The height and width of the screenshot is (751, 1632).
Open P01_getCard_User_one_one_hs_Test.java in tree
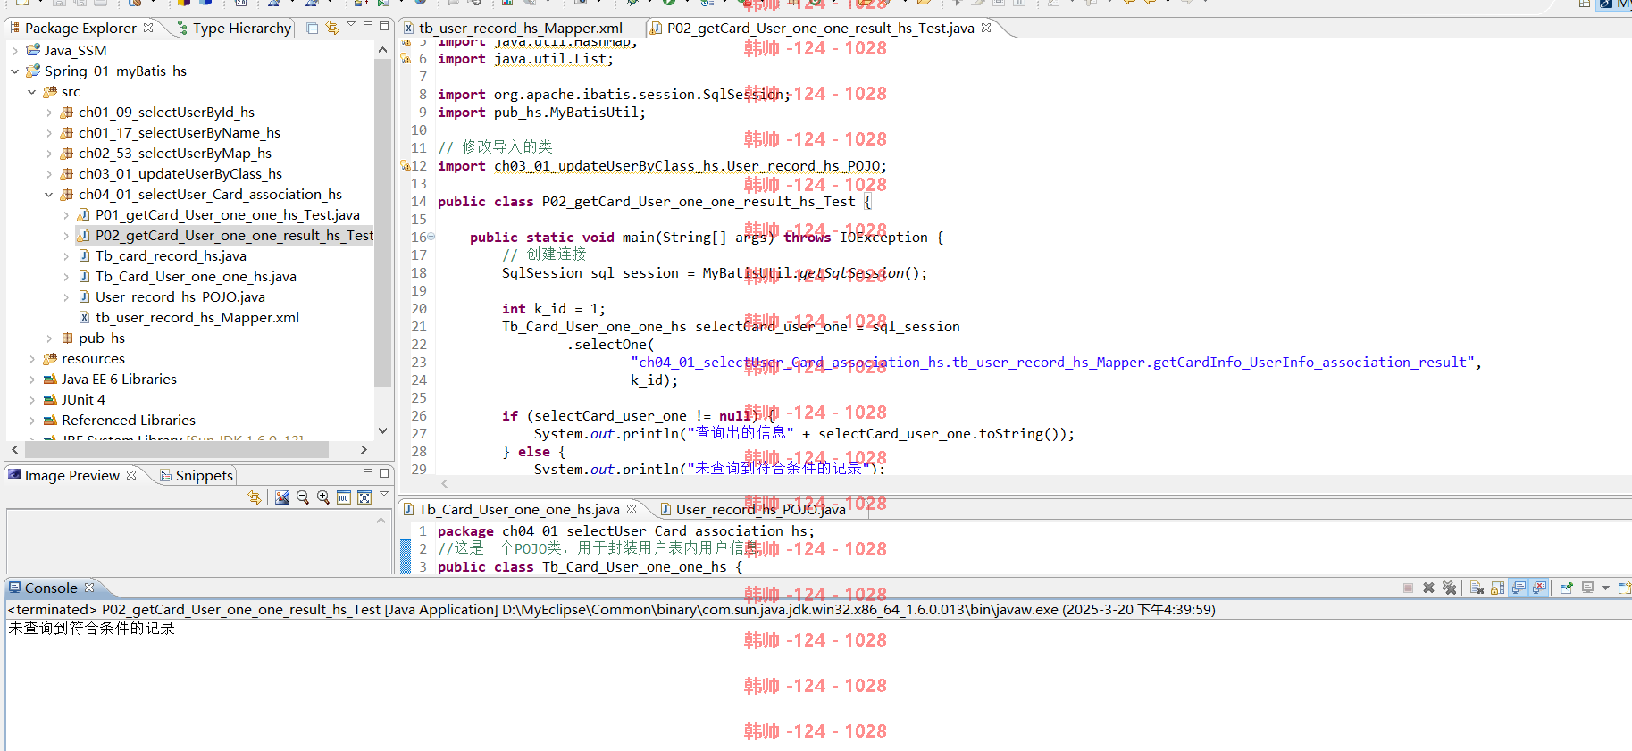[227, 215]
